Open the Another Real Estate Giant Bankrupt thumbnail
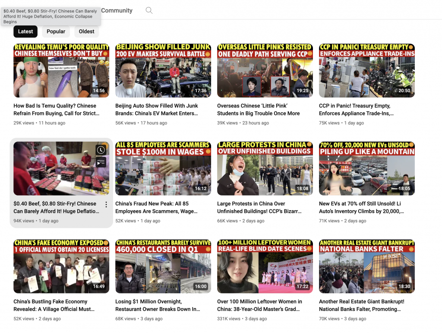Image resolution: width=442 pixels, height=333 pixels. (x=367, y=266)
